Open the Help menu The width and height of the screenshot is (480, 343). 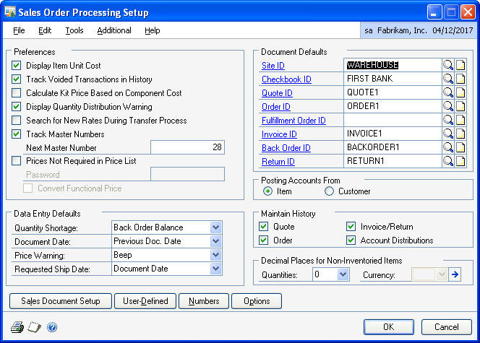coord(152,30)
